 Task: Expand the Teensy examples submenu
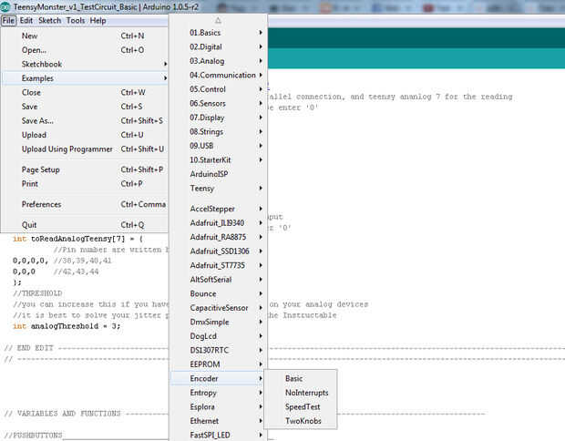click(x=218, y=188)
